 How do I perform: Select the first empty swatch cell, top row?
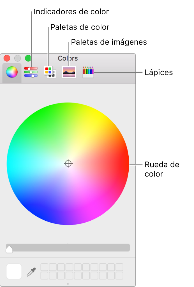pos(44,267)
